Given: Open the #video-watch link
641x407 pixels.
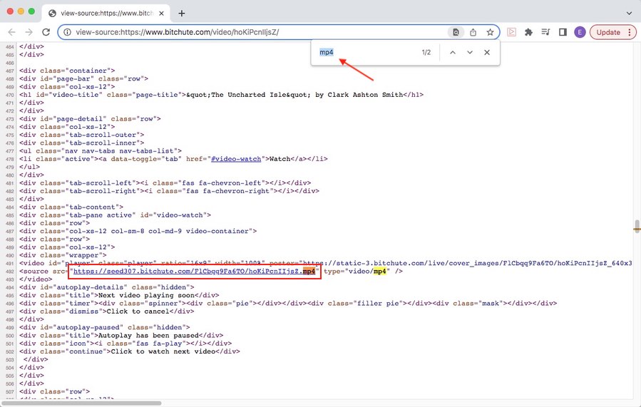Looking at the screenshot, I should [236, 159].
